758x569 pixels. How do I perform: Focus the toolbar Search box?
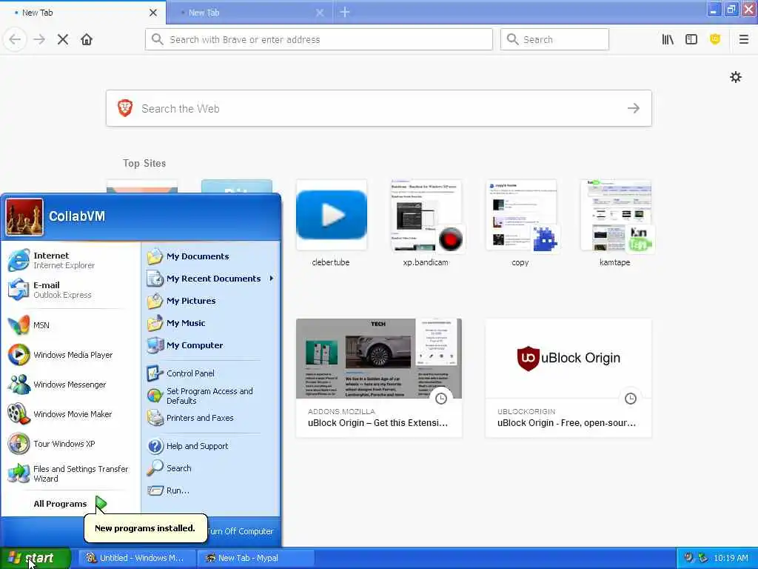(554, 40)
